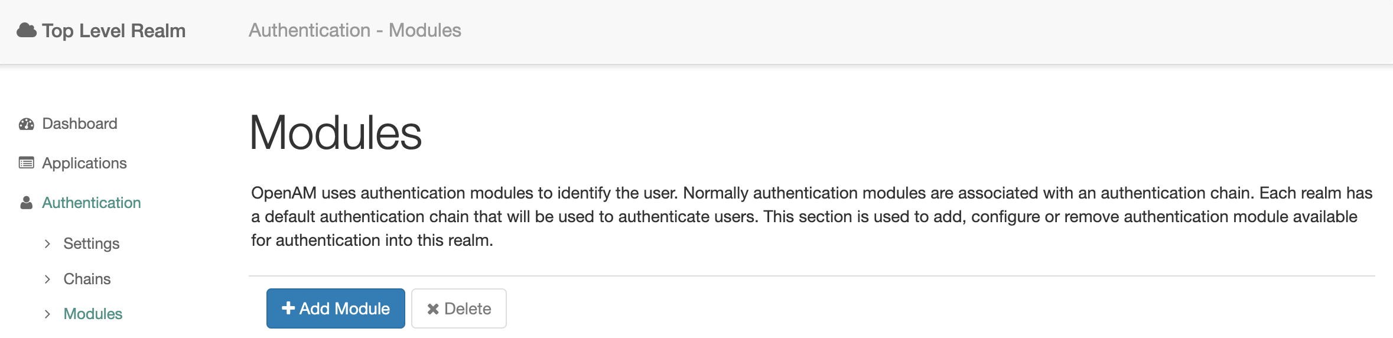
Task: Click the Dashboard gauge icon
Action: tap(27, 123)
